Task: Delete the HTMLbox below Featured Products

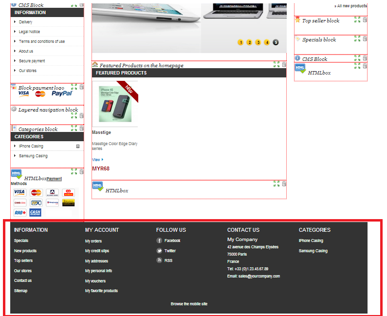Action: point(284,184)
